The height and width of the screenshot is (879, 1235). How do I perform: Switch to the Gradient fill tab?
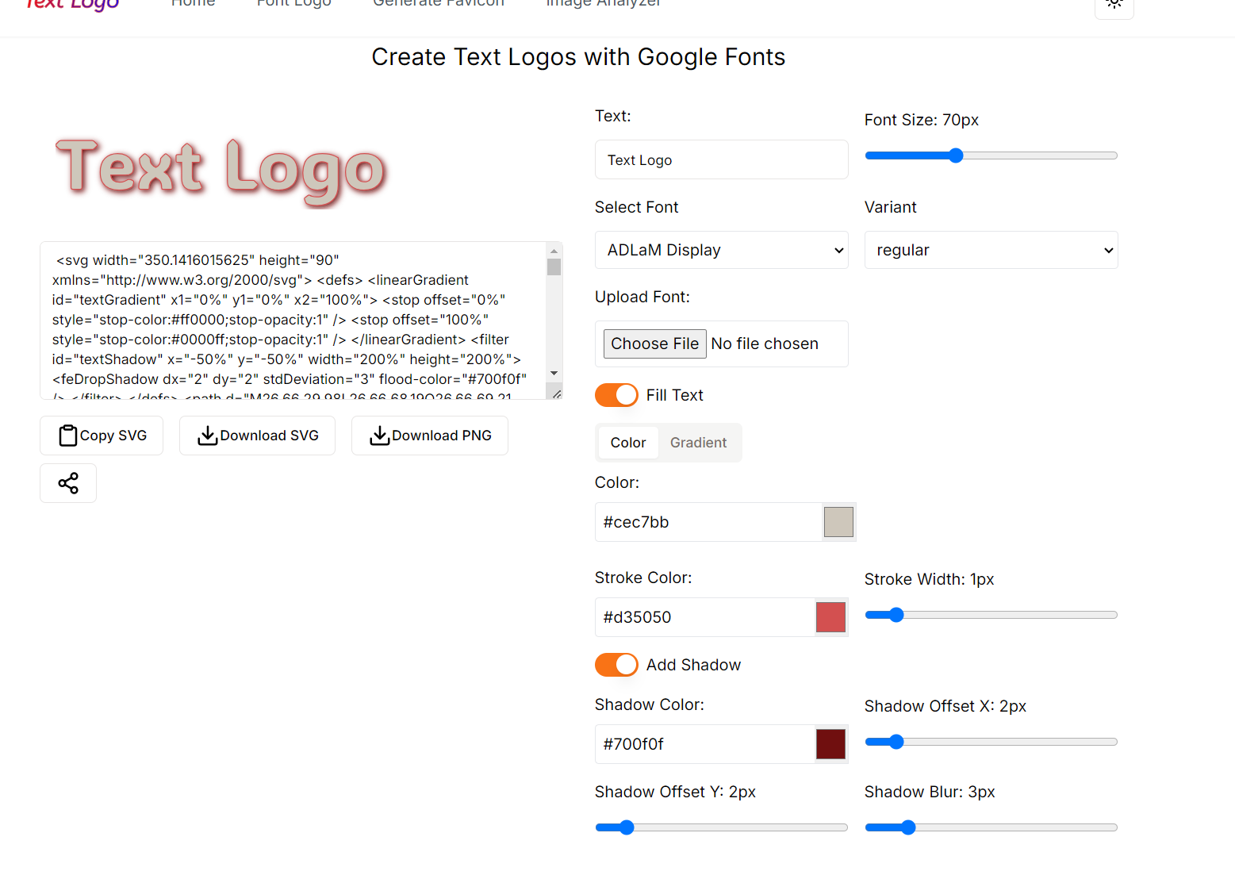tap(697, 442)
